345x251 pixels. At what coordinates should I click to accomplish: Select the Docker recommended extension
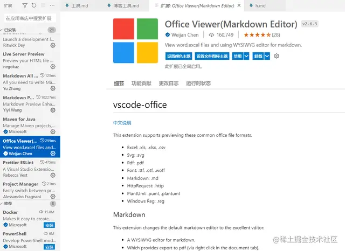point(30,219)
